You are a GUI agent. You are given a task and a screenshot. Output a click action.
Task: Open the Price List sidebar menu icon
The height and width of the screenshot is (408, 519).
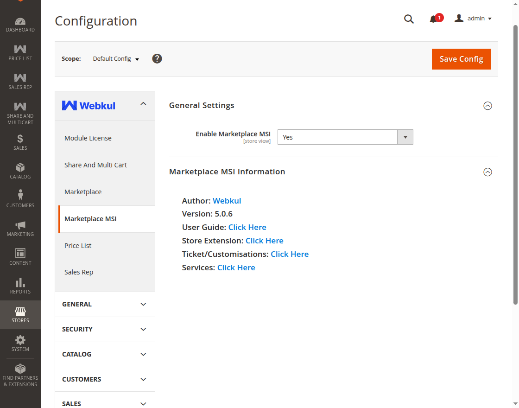(x=20, y=49)
